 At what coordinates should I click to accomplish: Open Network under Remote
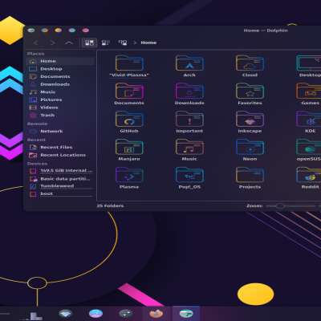(60, 132)
